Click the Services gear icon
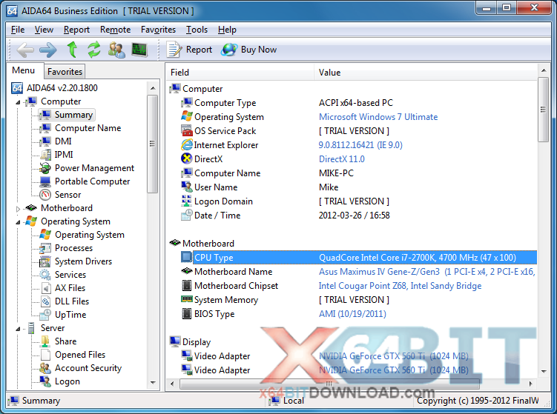The height and width of the screenshot is (414, 557). 45,275
